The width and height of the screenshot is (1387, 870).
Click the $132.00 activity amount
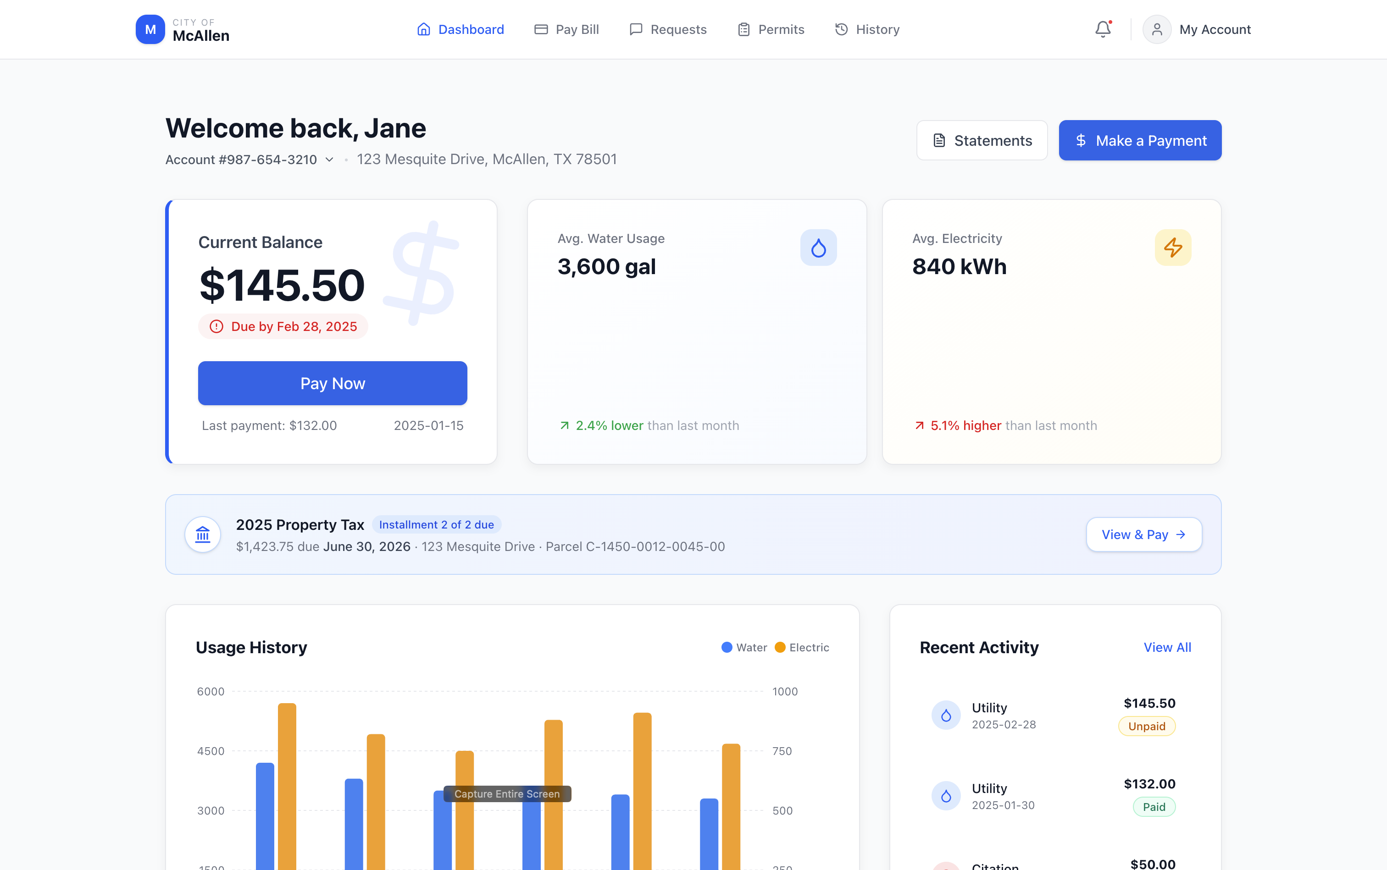pyautogui.click(x=1149, y=784)
